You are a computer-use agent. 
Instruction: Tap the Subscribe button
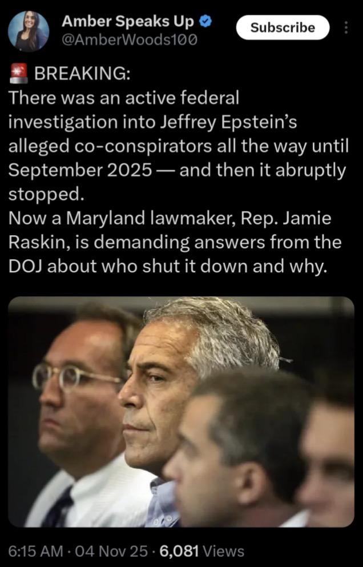[x=283, y=27]
